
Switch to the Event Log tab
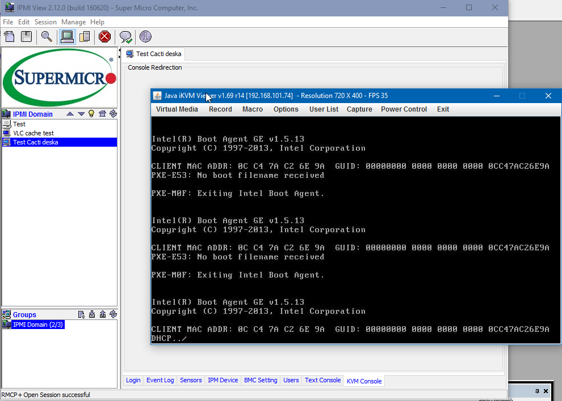tap(160, 380)
